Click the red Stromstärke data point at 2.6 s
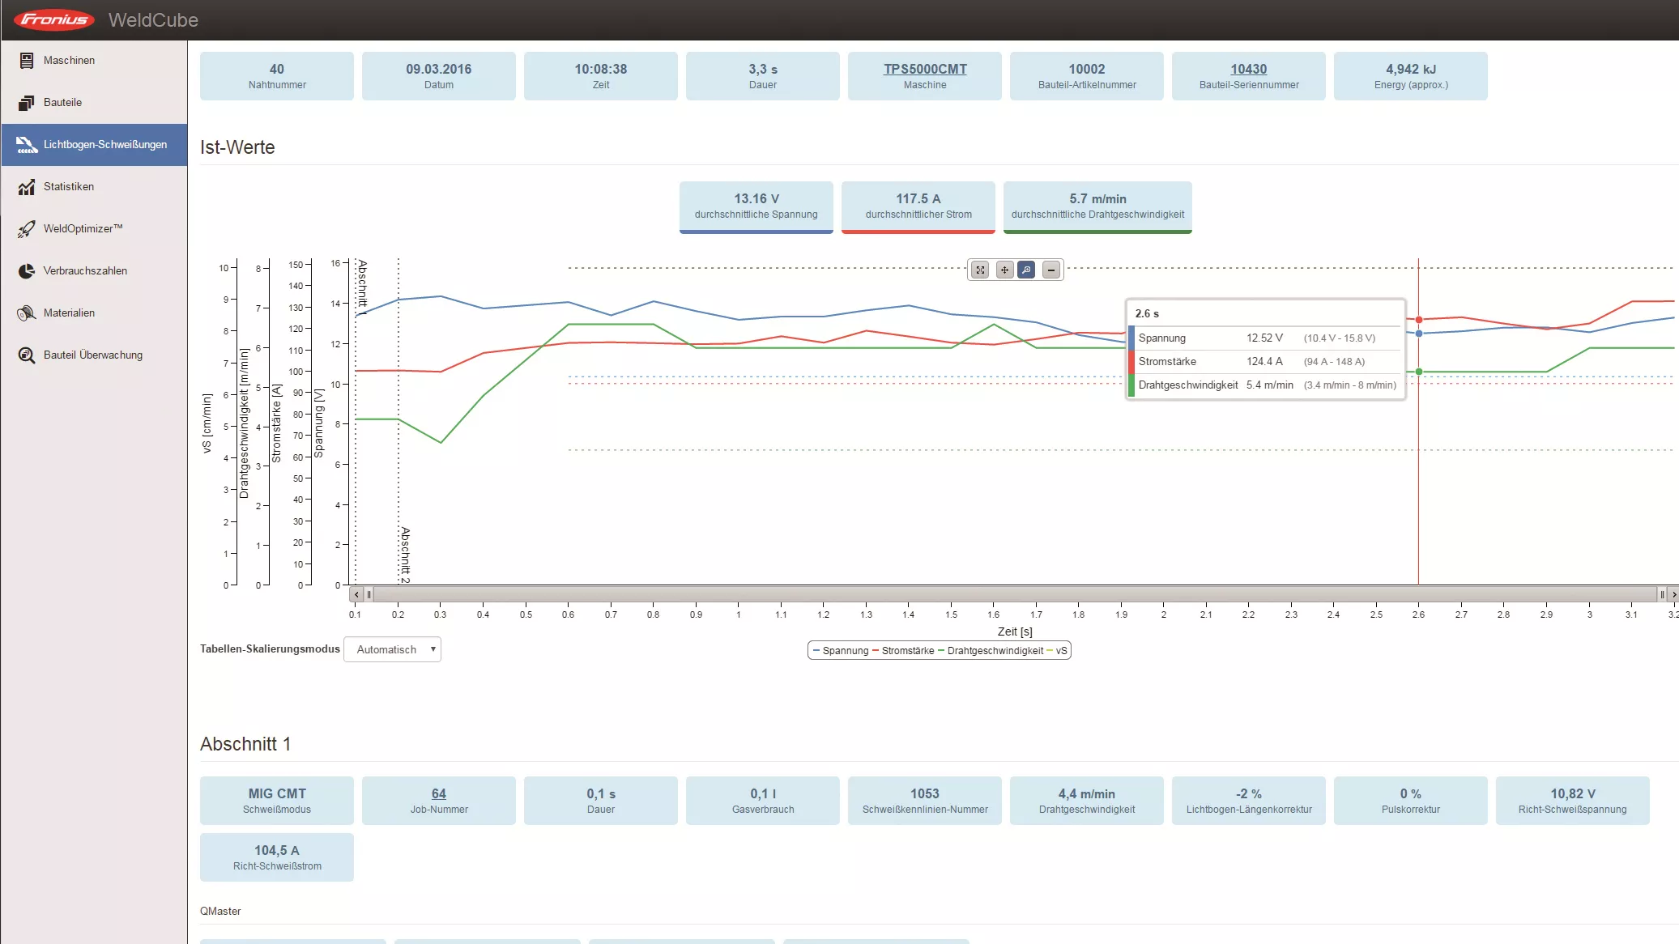 (x=1419, y=320)
